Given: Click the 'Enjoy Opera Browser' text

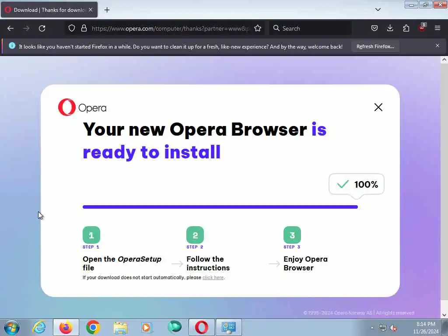Looking at the screenshot, I should point(305,263).
